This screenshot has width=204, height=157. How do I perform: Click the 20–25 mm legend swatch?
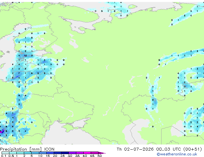pyautogui.click(x=57, y=153)
